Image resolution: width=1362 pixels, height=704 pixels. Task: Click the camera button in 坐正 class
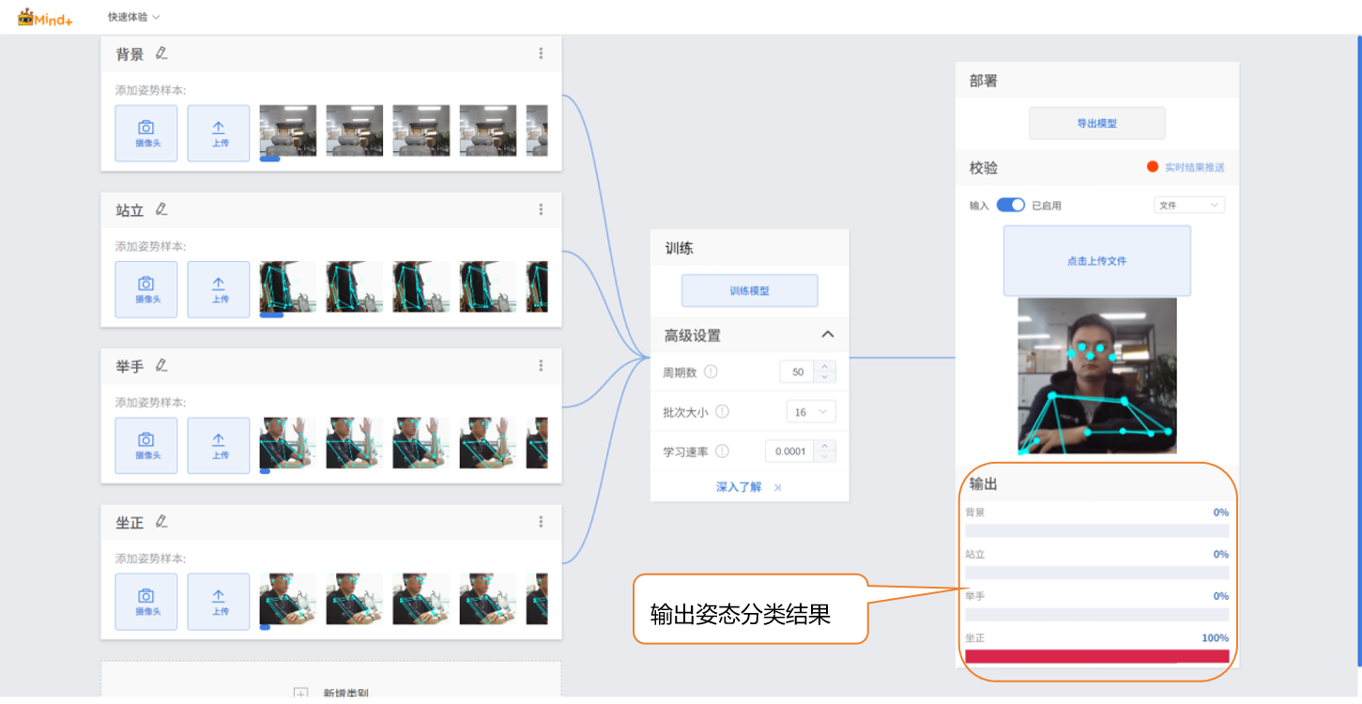(145, 601)
